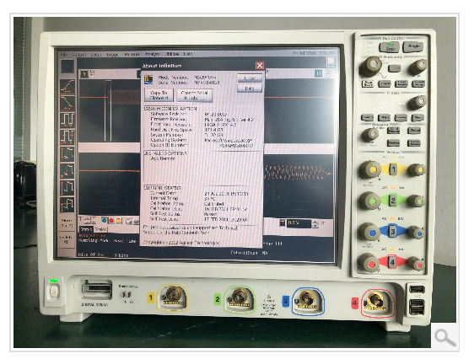Open the Control menu
The height and width of the screenshot is (359, 474).
pos(78,55)
